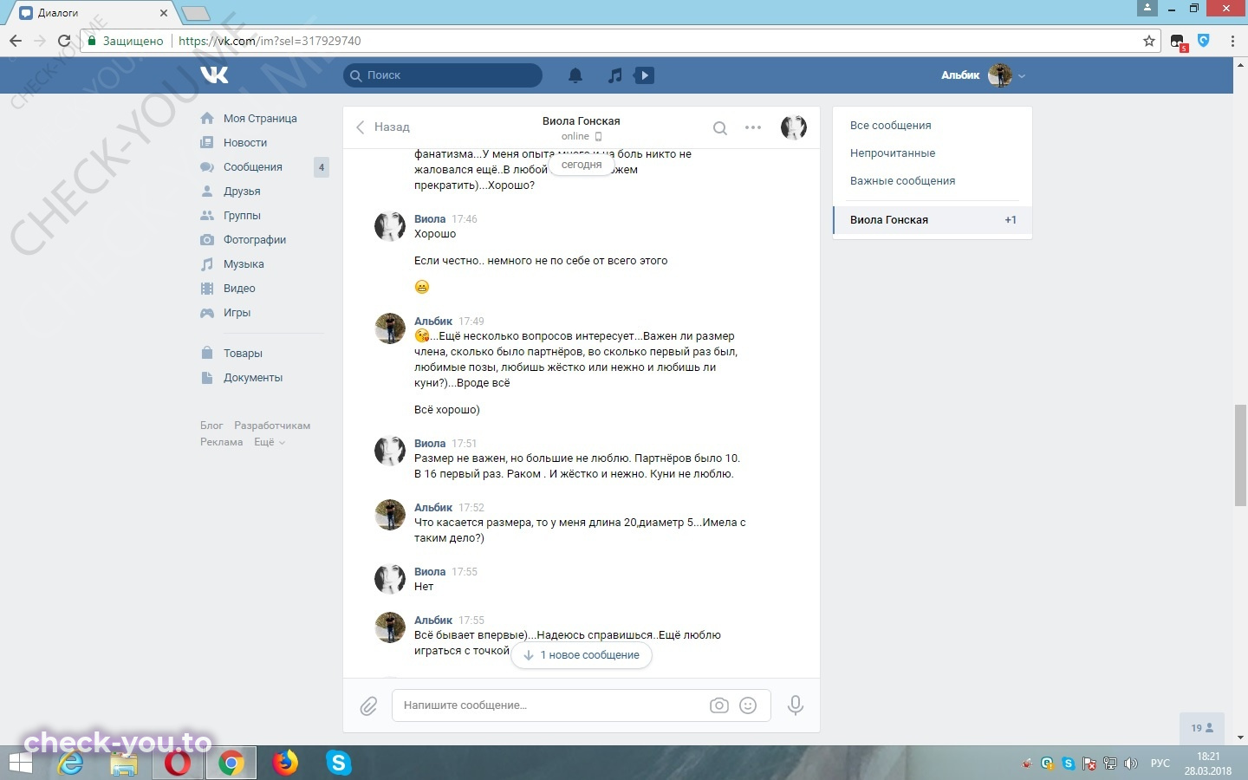
Task: Open Firefox from taskbar
Action: tap(284, 763)
